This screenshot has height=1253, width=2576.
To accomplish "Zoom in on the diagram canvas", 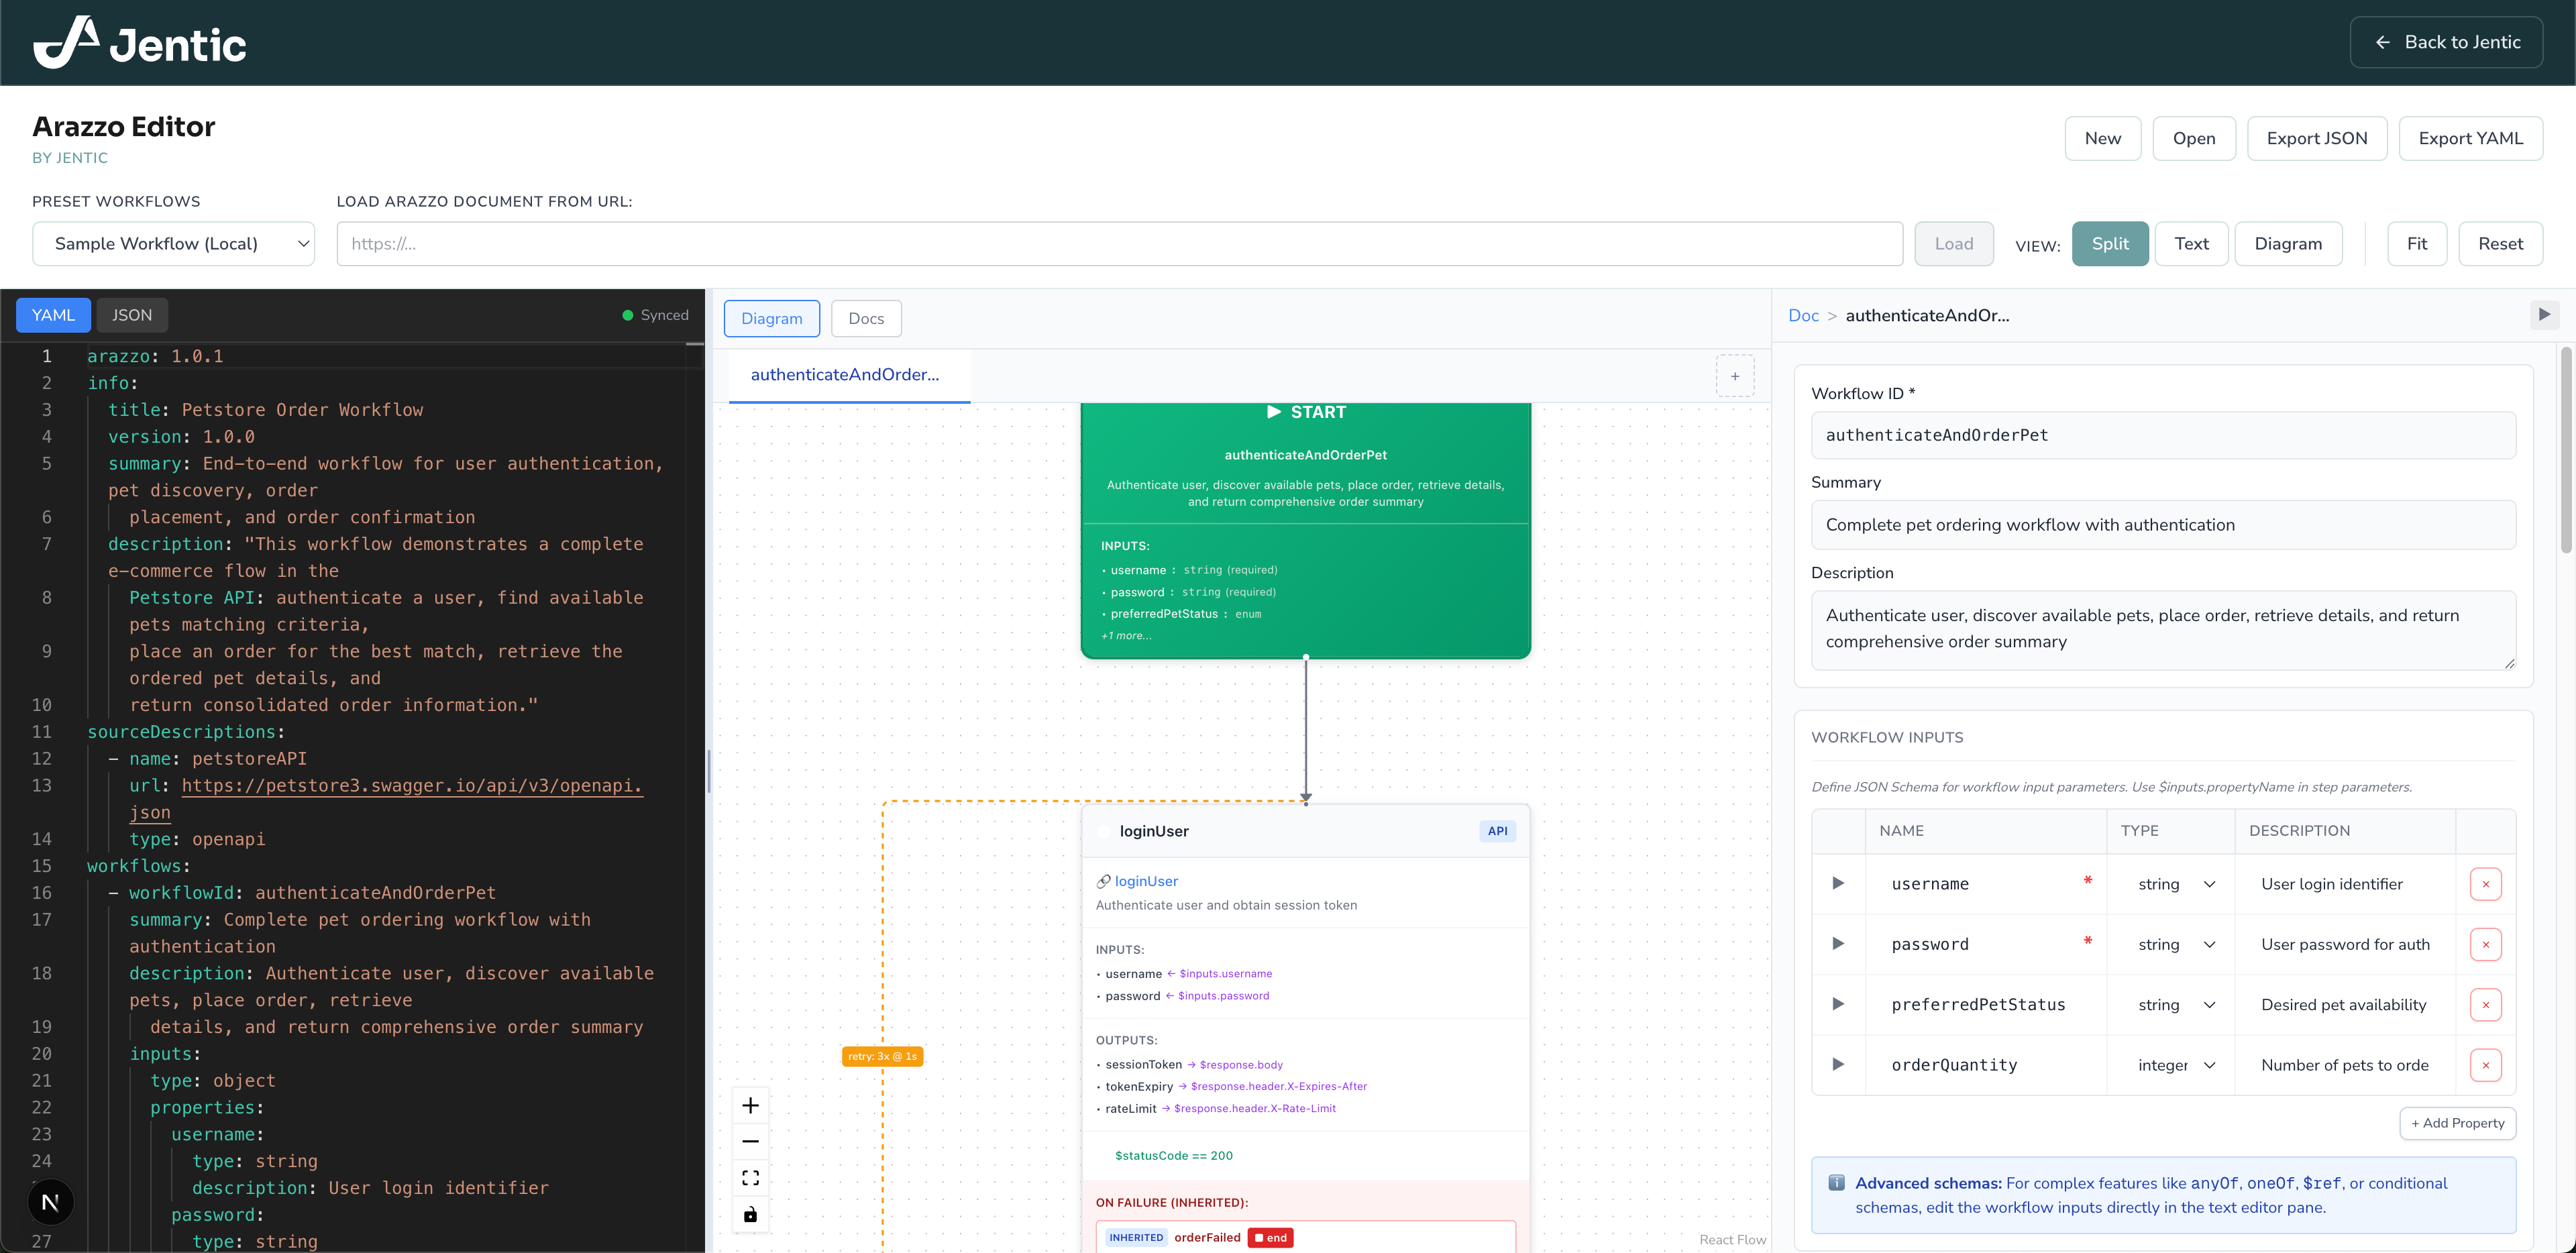I will point(750,1105).
